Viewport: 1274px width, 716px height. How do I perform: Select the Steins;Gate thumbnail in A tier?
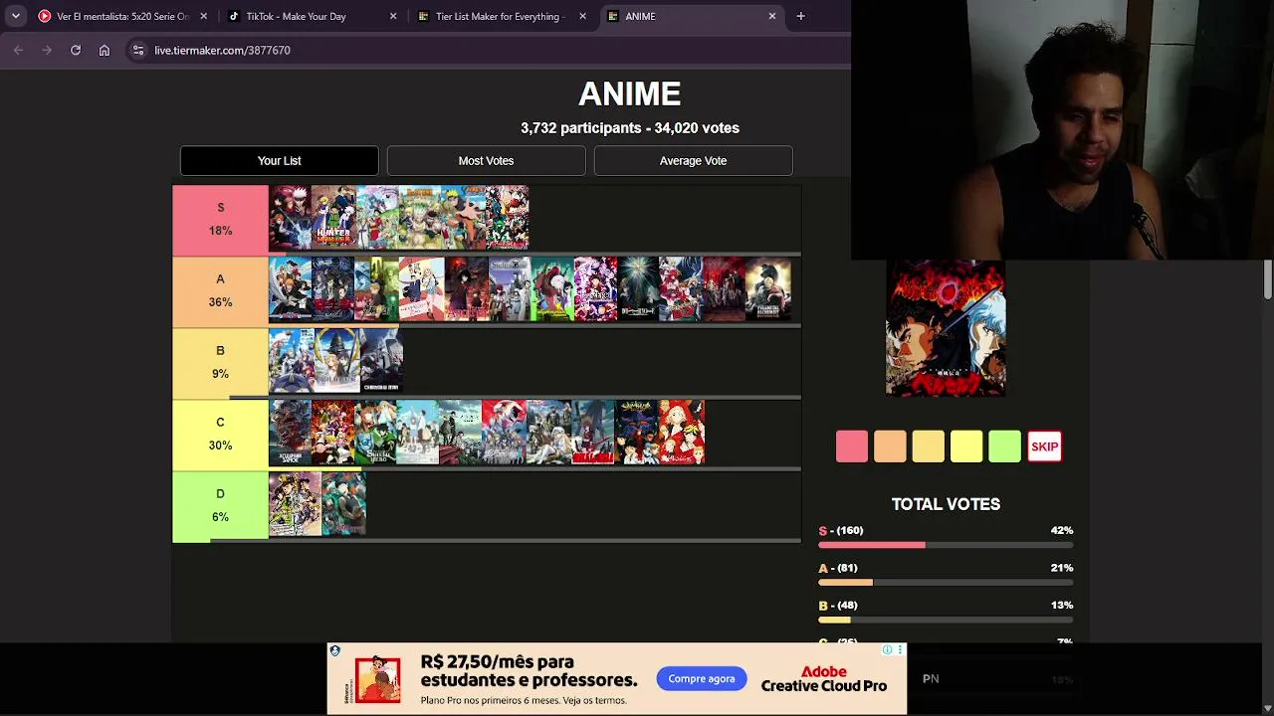[508, 288]
